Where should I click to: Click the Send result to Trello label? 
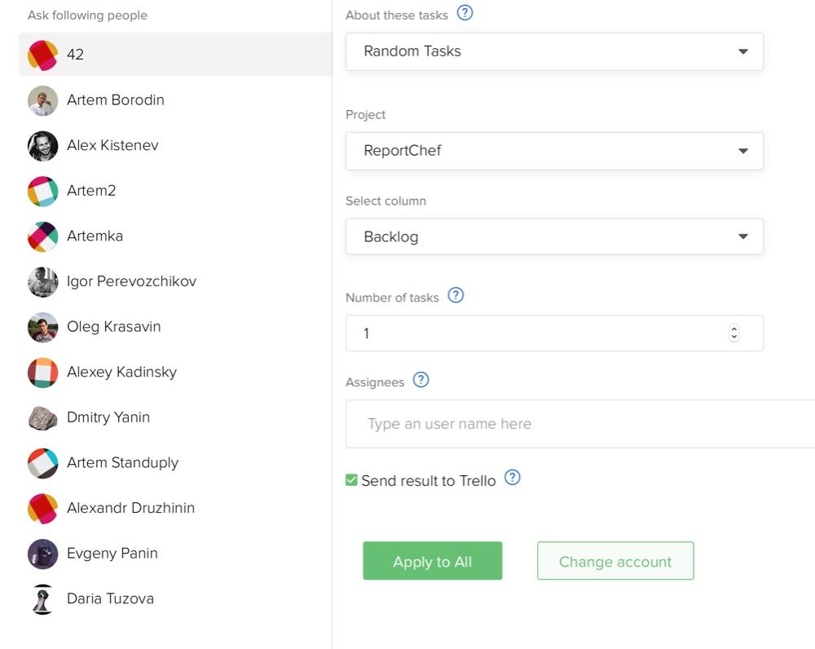tap(429, 480)
